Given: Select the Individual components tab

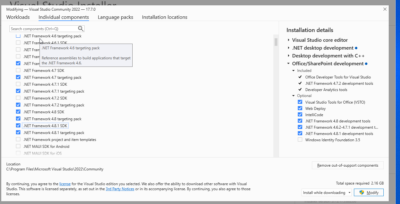Looking at the screenshot, I should pos(64,17).
